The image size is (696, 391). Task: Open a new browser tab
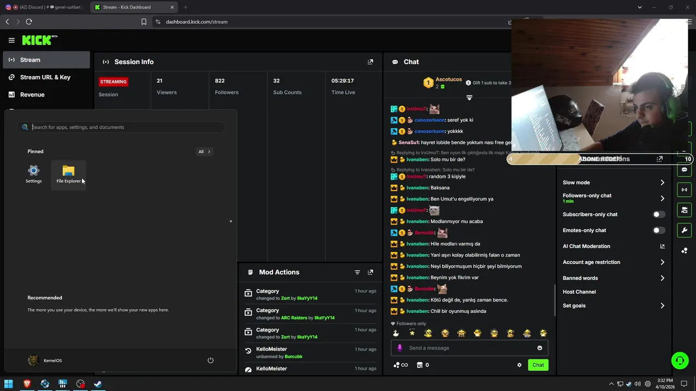(x=185, y=7)
